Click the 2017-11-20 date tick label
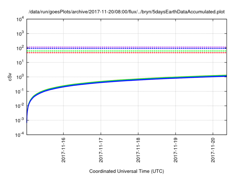Viewport: 250px width, 175px height. click(x=213, y=150)
